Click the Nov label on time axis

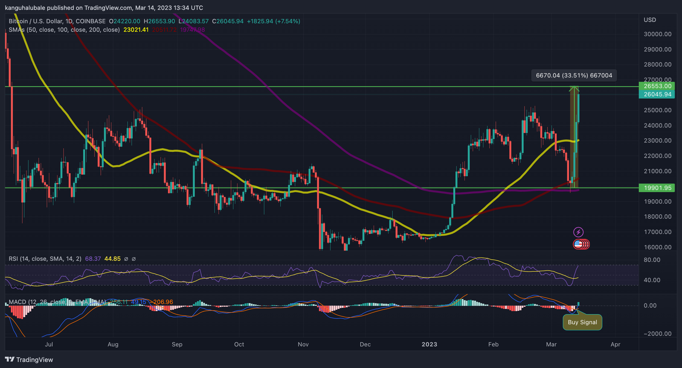(x=303, y=344)
